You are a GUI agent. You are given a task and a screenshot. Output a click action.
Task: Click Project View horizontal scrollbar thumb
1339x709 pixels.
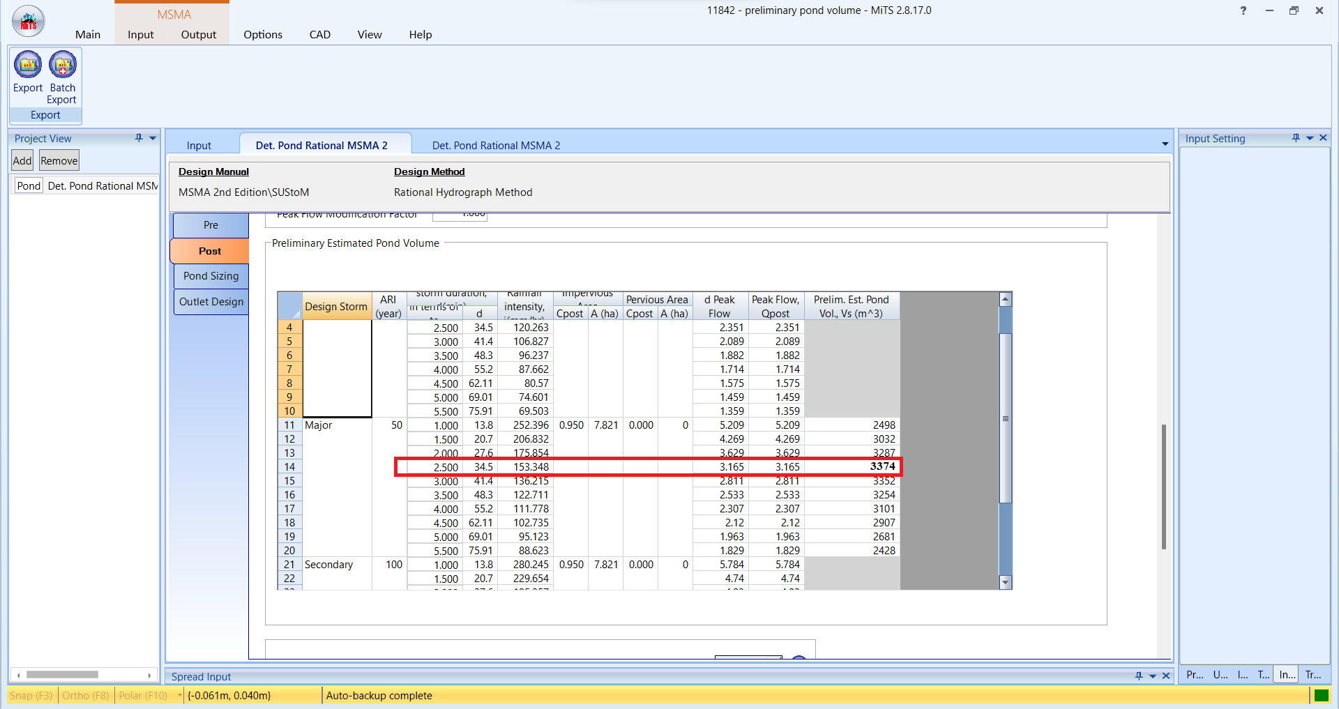(x=62, y=674)
